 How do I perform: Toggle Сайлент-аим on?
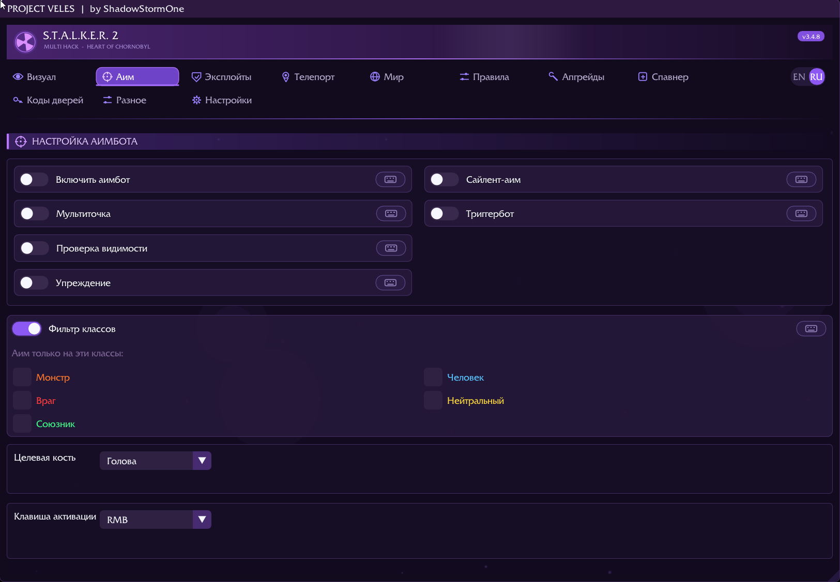click(x=444, y=179)
